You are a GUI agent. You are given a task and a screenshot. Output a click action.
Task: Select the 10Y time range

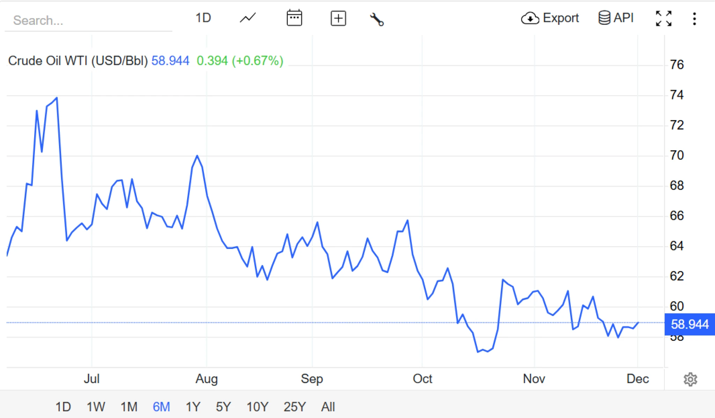[x=257, y=407]
